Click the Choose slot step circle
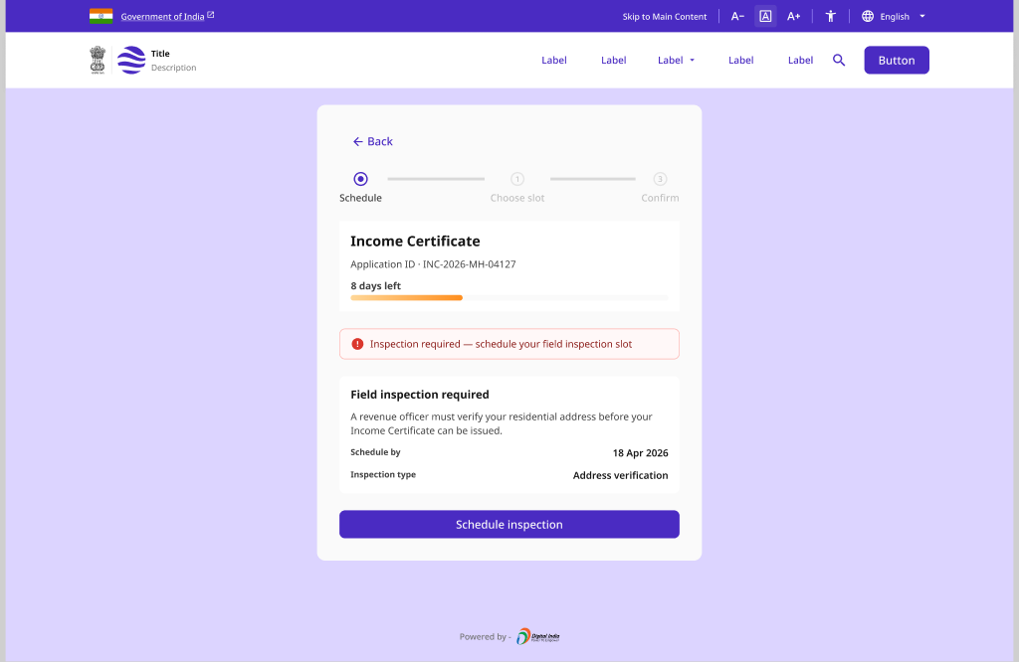This screenshot has width=1019, height=662. 517,179
